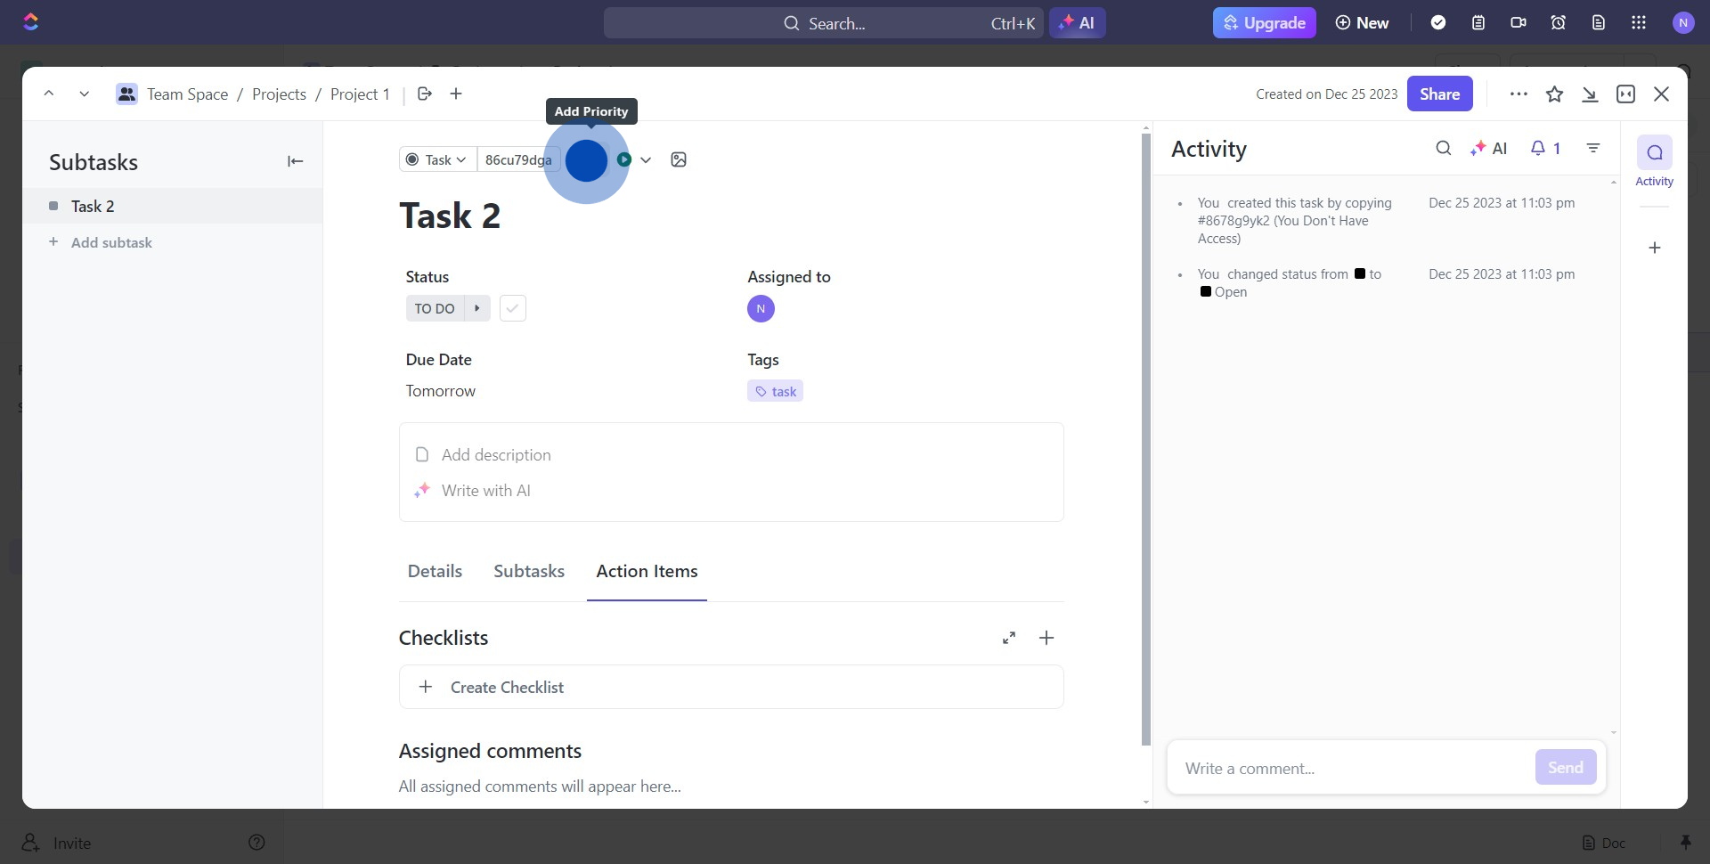This screenshot has height=864, width=1710.
Task: Switch to the Details tab
Action: 435,572
